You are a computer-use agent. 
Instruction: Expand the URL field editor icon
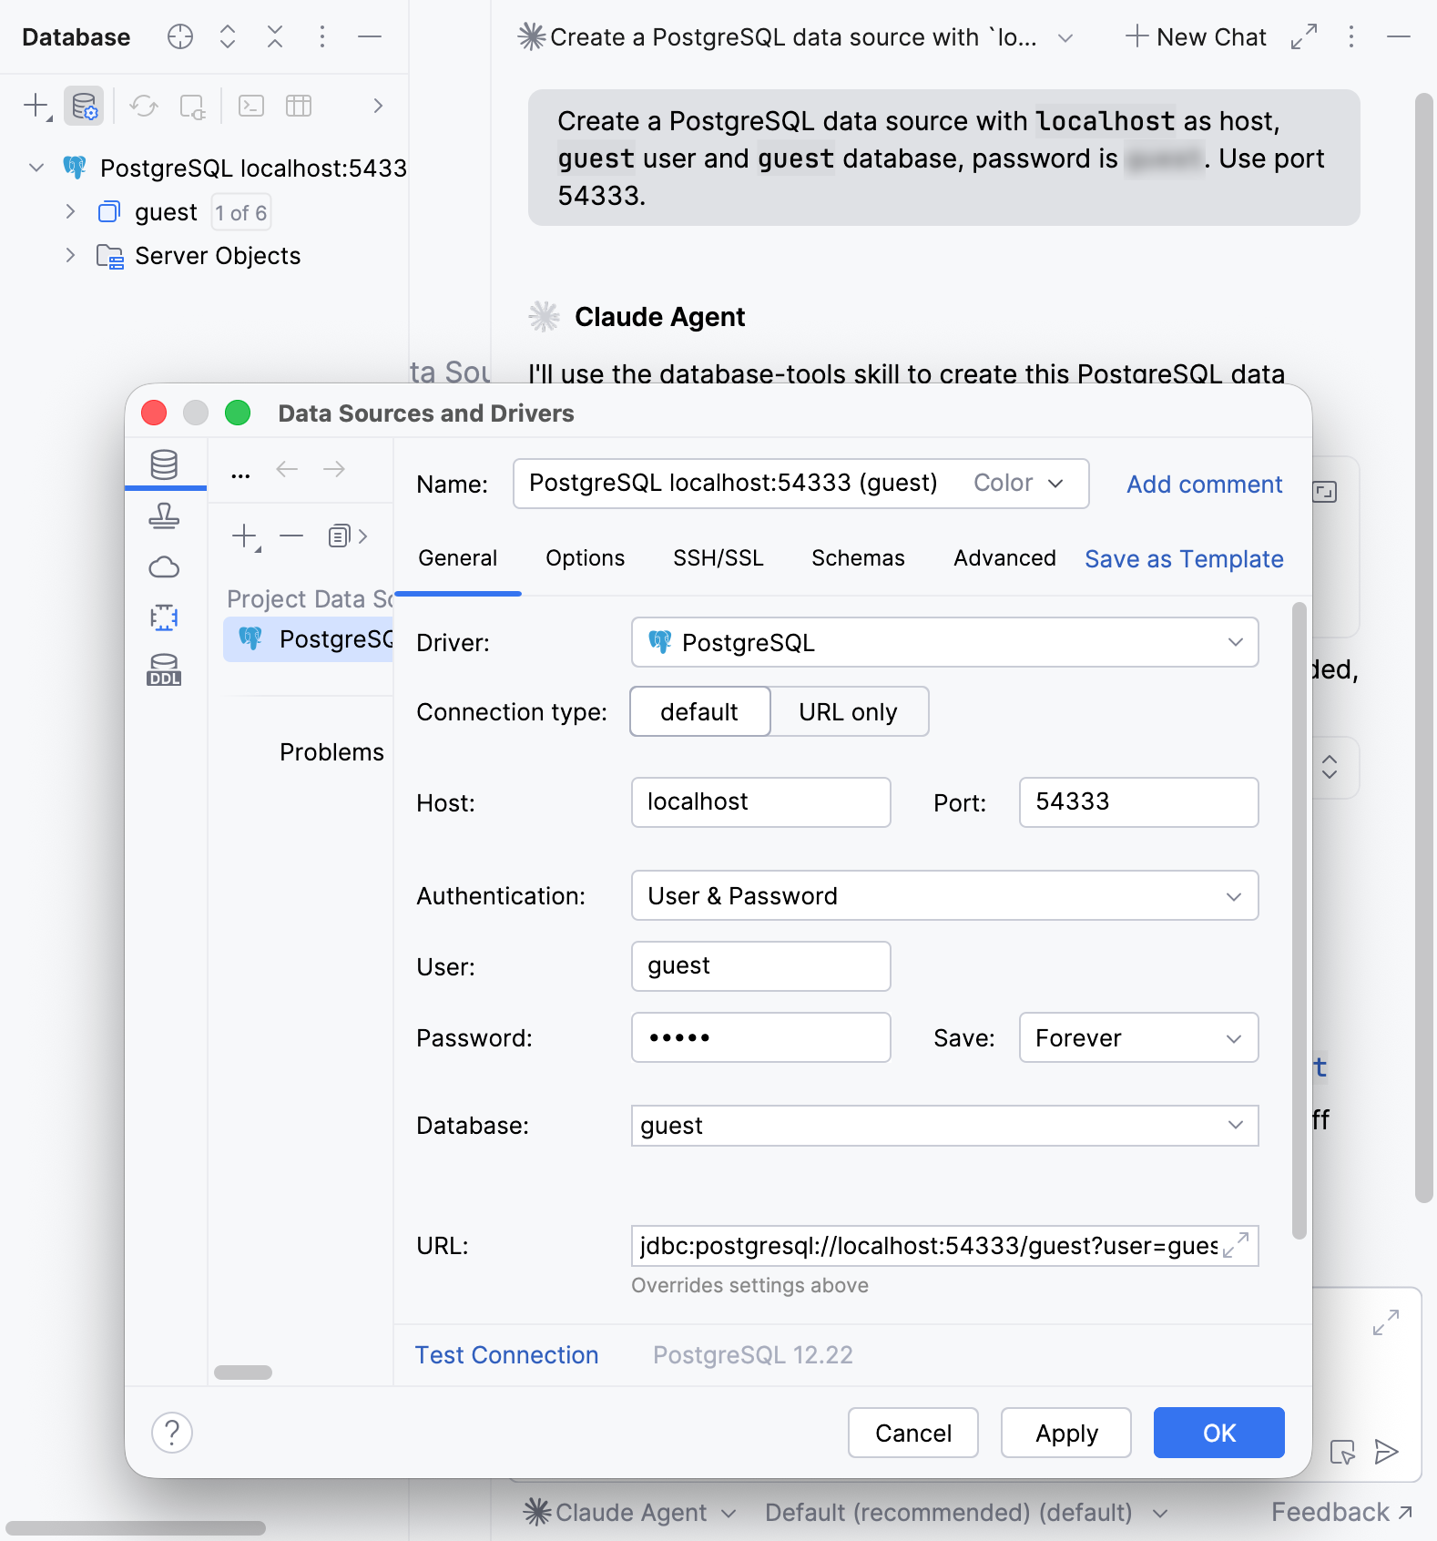pos(1237,1245)
